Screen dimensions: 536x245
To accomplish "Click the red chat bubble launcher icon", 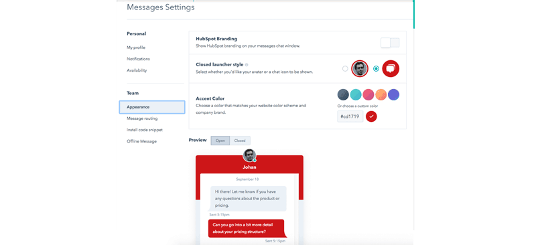I will click(x=391, y=69).
